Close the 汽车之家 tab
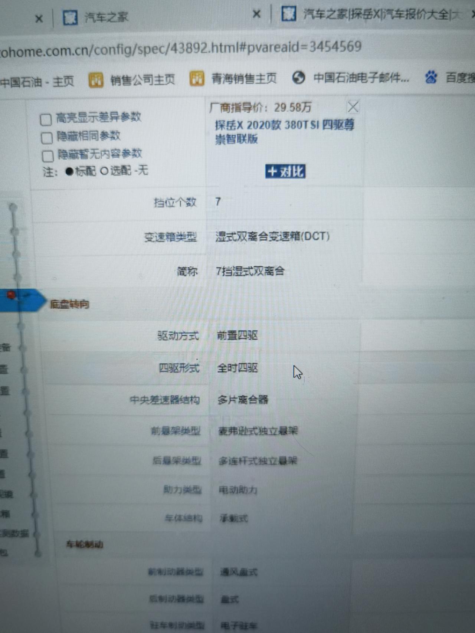 pos(256,14)
